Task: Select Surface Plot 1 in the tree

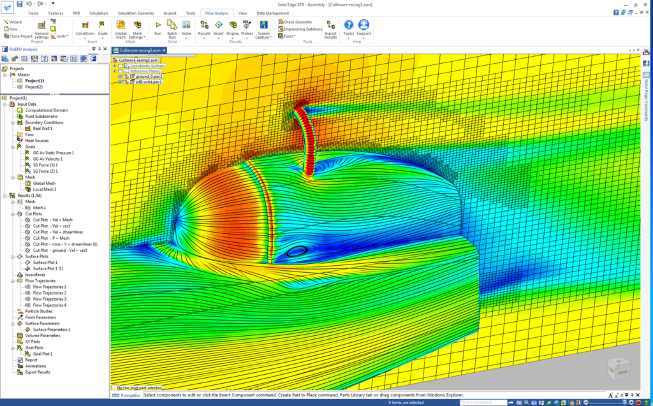Action: (x=45, y=263)
